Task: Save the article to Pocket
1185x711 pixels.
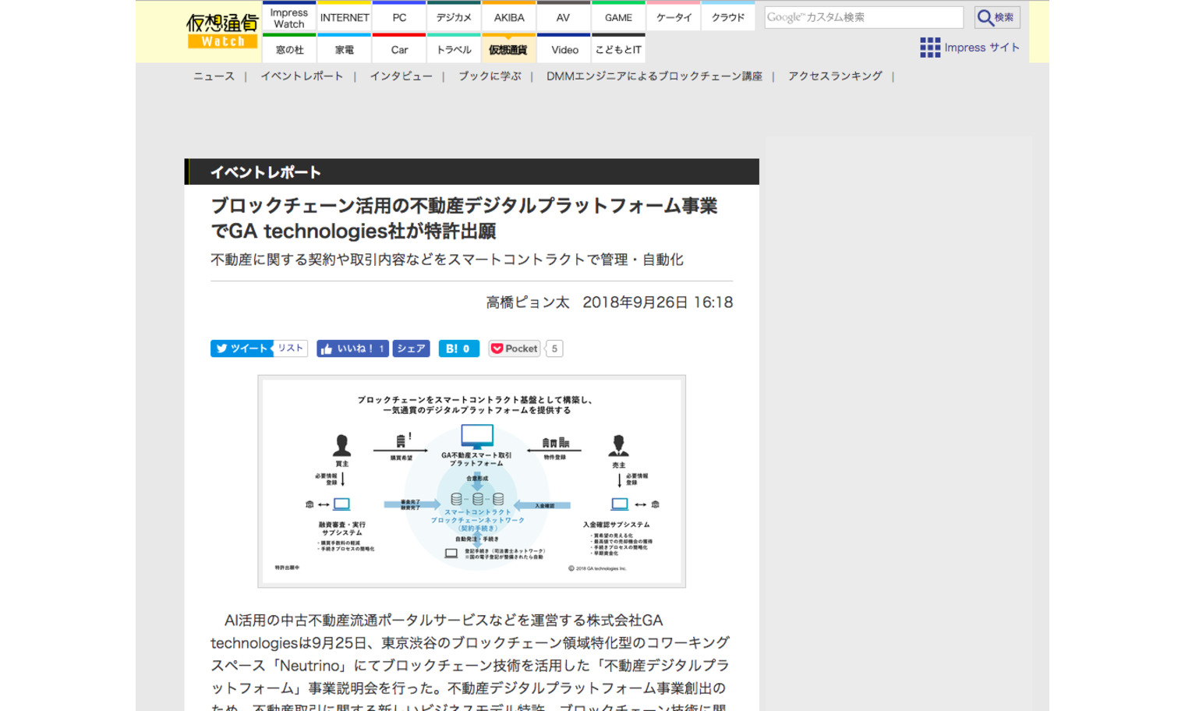Action: (x=514, y=348)
